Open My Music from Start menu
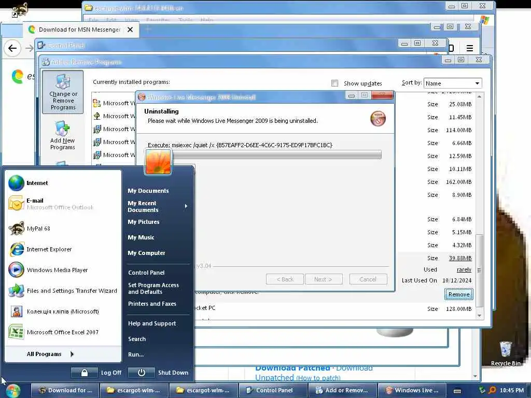The height and width of the screenshot is (398, 531). coord(141,237)
